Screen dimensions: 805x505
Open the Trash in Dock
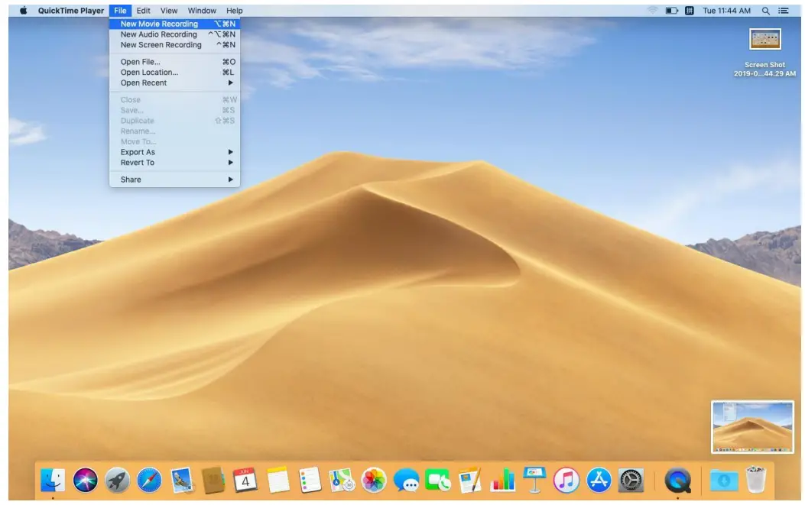coord(756,480)
